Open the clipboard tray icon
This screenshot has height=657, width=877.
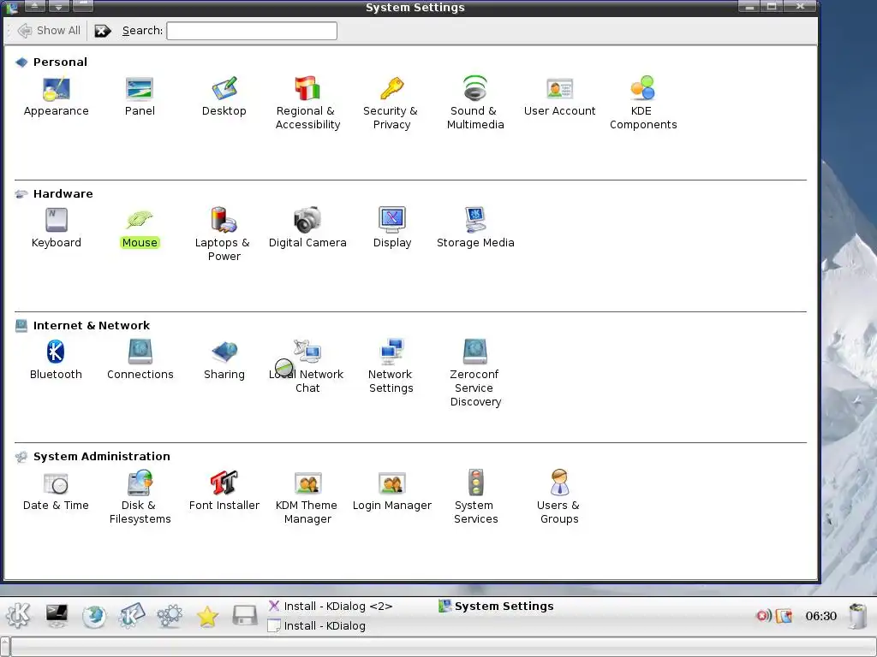(x=785, y=616)
